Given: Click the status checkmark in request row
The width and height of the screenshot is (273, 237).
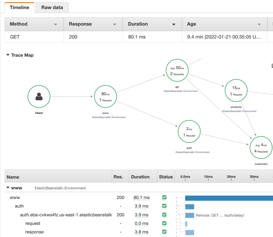Looking at the screenshot, I should (164, 223).
